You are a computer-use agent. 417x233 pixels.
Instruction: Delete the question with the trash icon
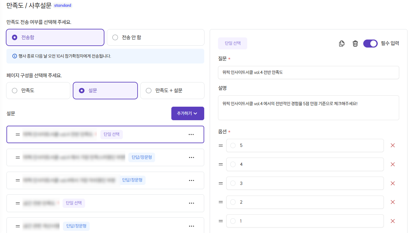click(x=355, y=43)
